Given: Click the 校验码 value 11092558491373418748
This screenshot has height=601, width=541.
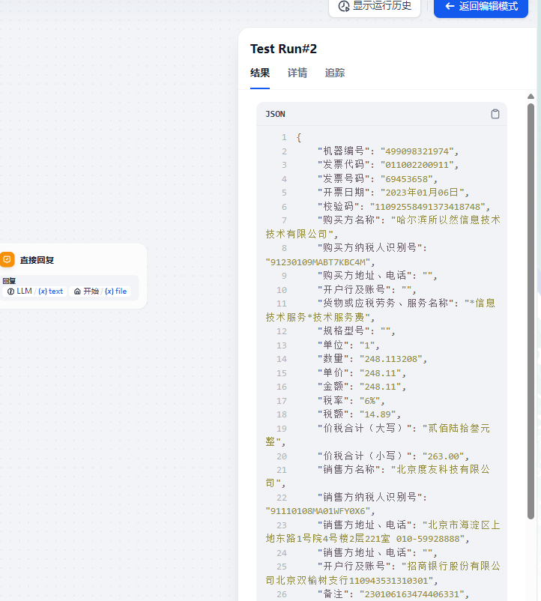Looking at the screenshot, I should pyautogui.click(x=428, y=207).
